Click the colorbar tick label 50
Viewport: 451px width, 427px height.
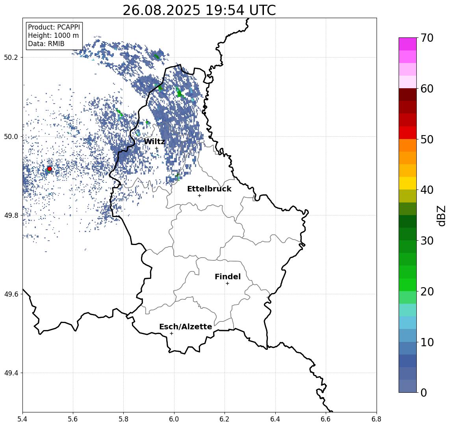tap(427, 139)
